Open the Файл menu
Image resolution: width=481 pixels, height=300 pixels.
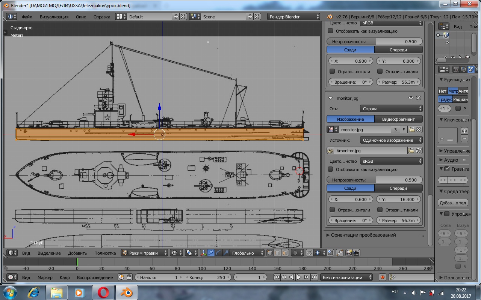click(x=27, y=17)
